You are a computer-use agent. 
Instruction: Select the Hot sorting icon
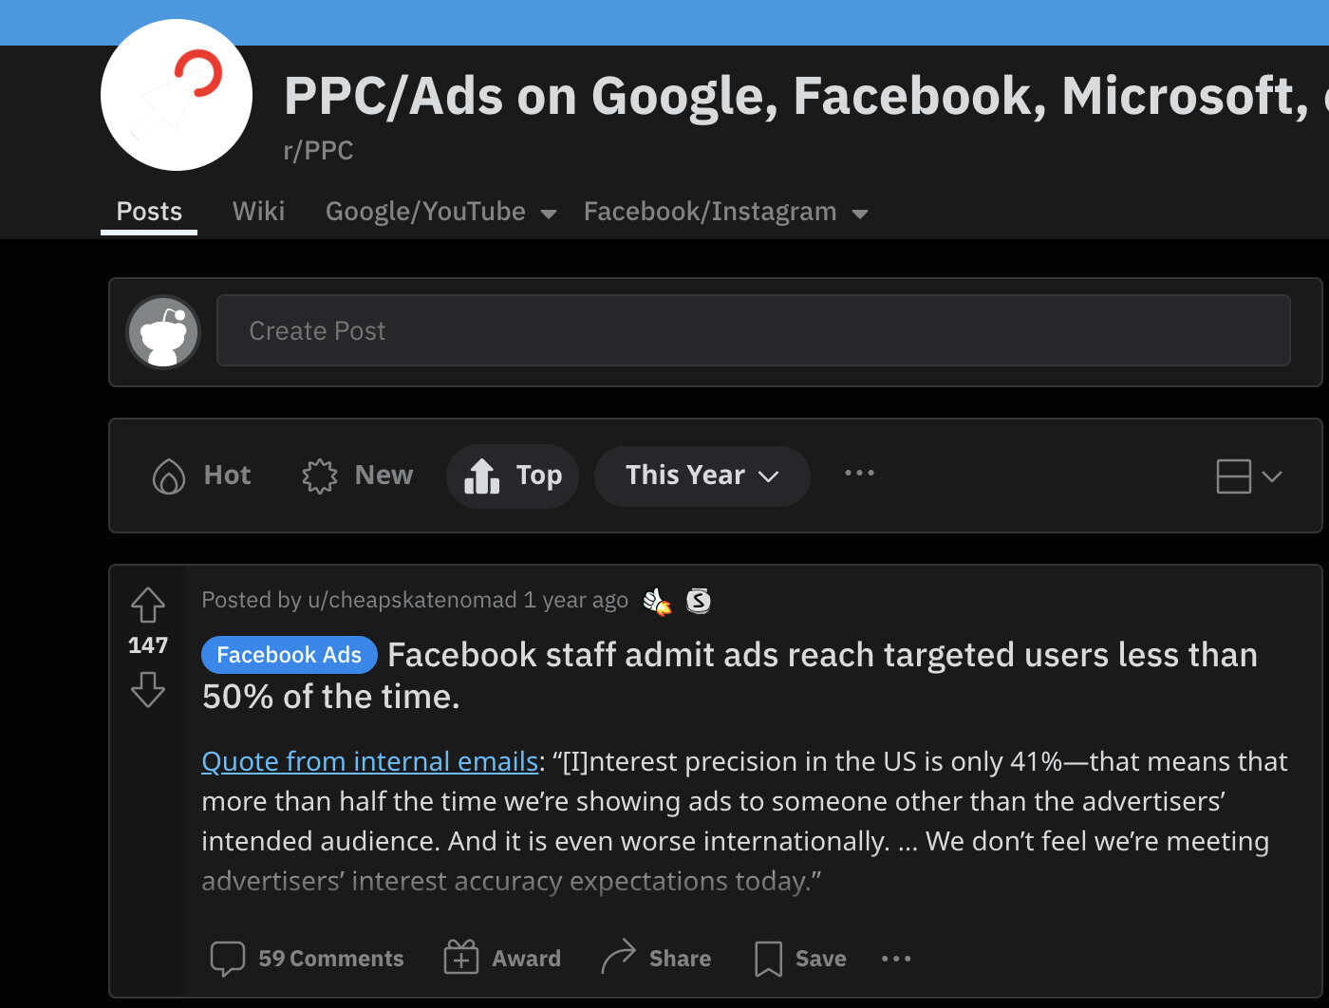click(x=167, y=476)
